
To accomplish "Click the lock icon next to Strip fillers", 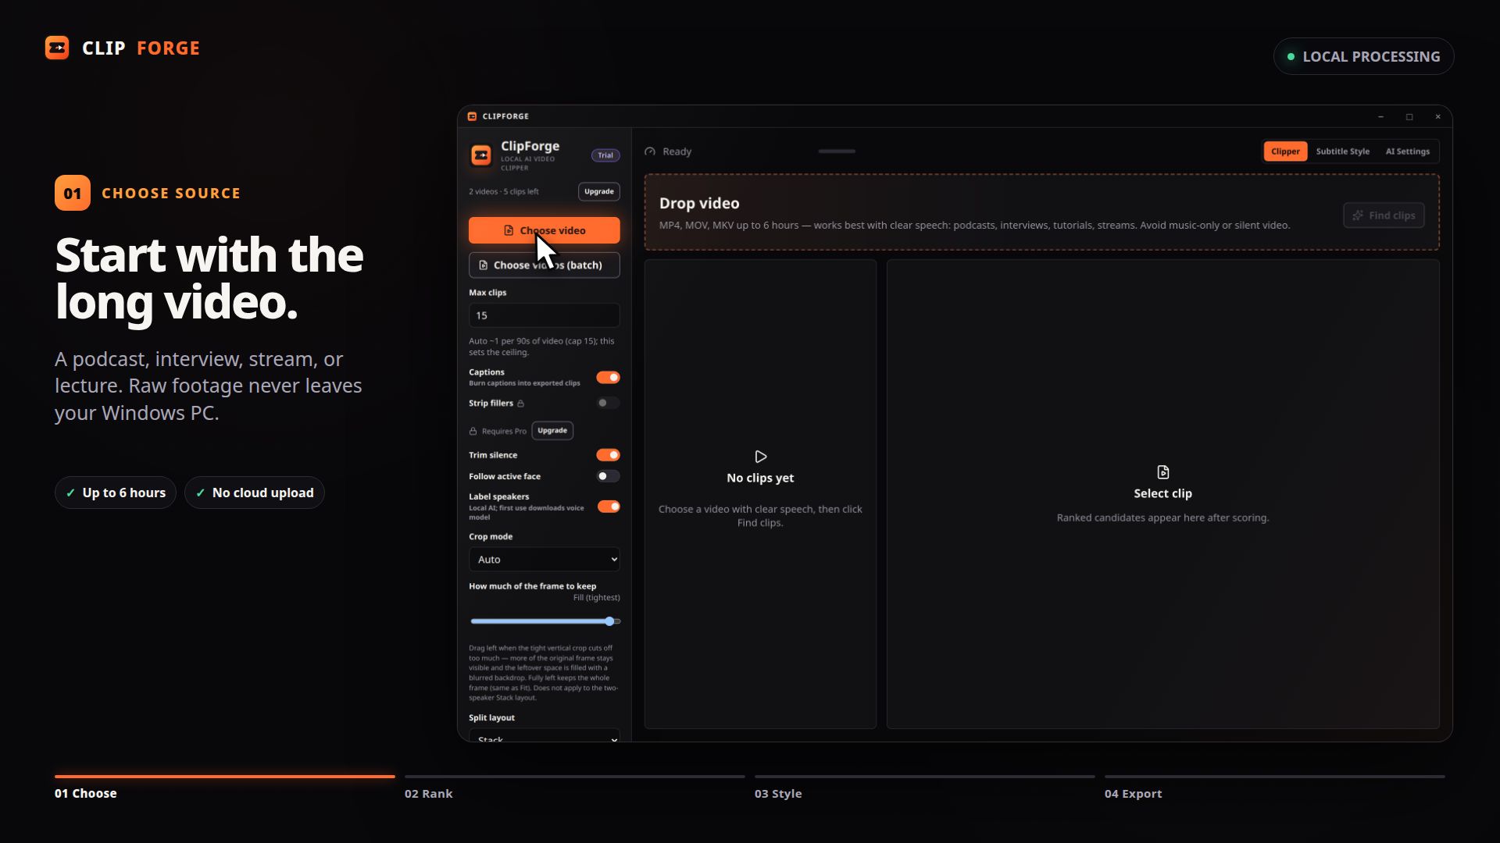I will (521, 404).
